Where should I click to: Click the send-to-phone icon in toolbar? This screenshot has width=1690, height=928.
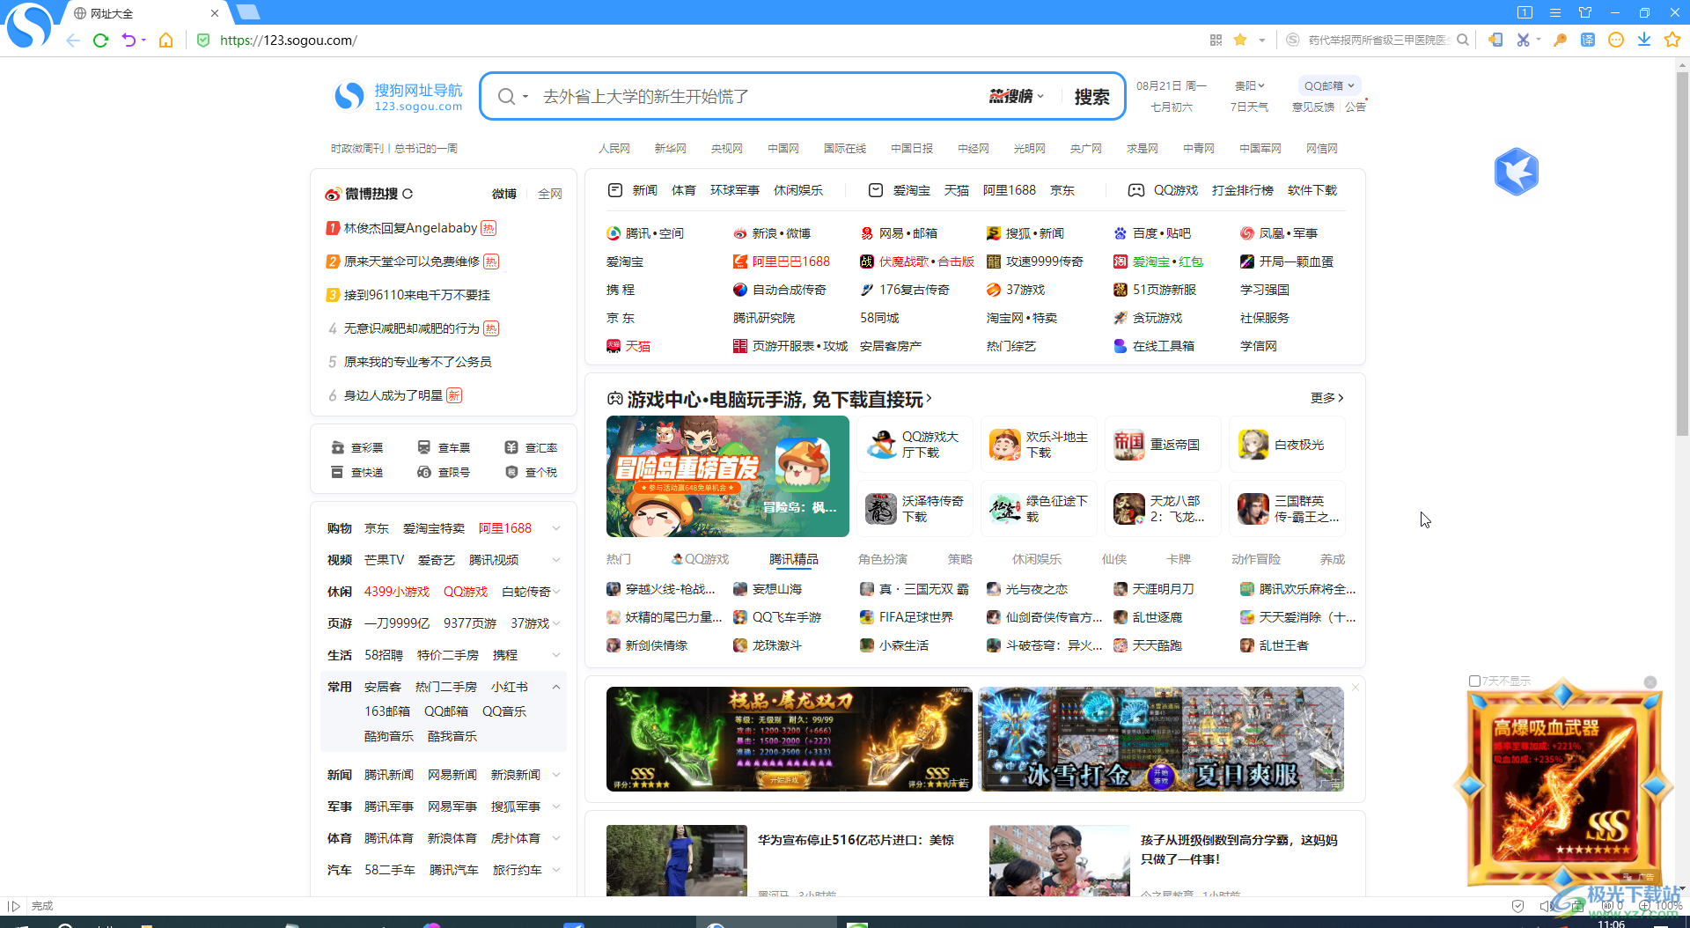tap(1495, 40)
